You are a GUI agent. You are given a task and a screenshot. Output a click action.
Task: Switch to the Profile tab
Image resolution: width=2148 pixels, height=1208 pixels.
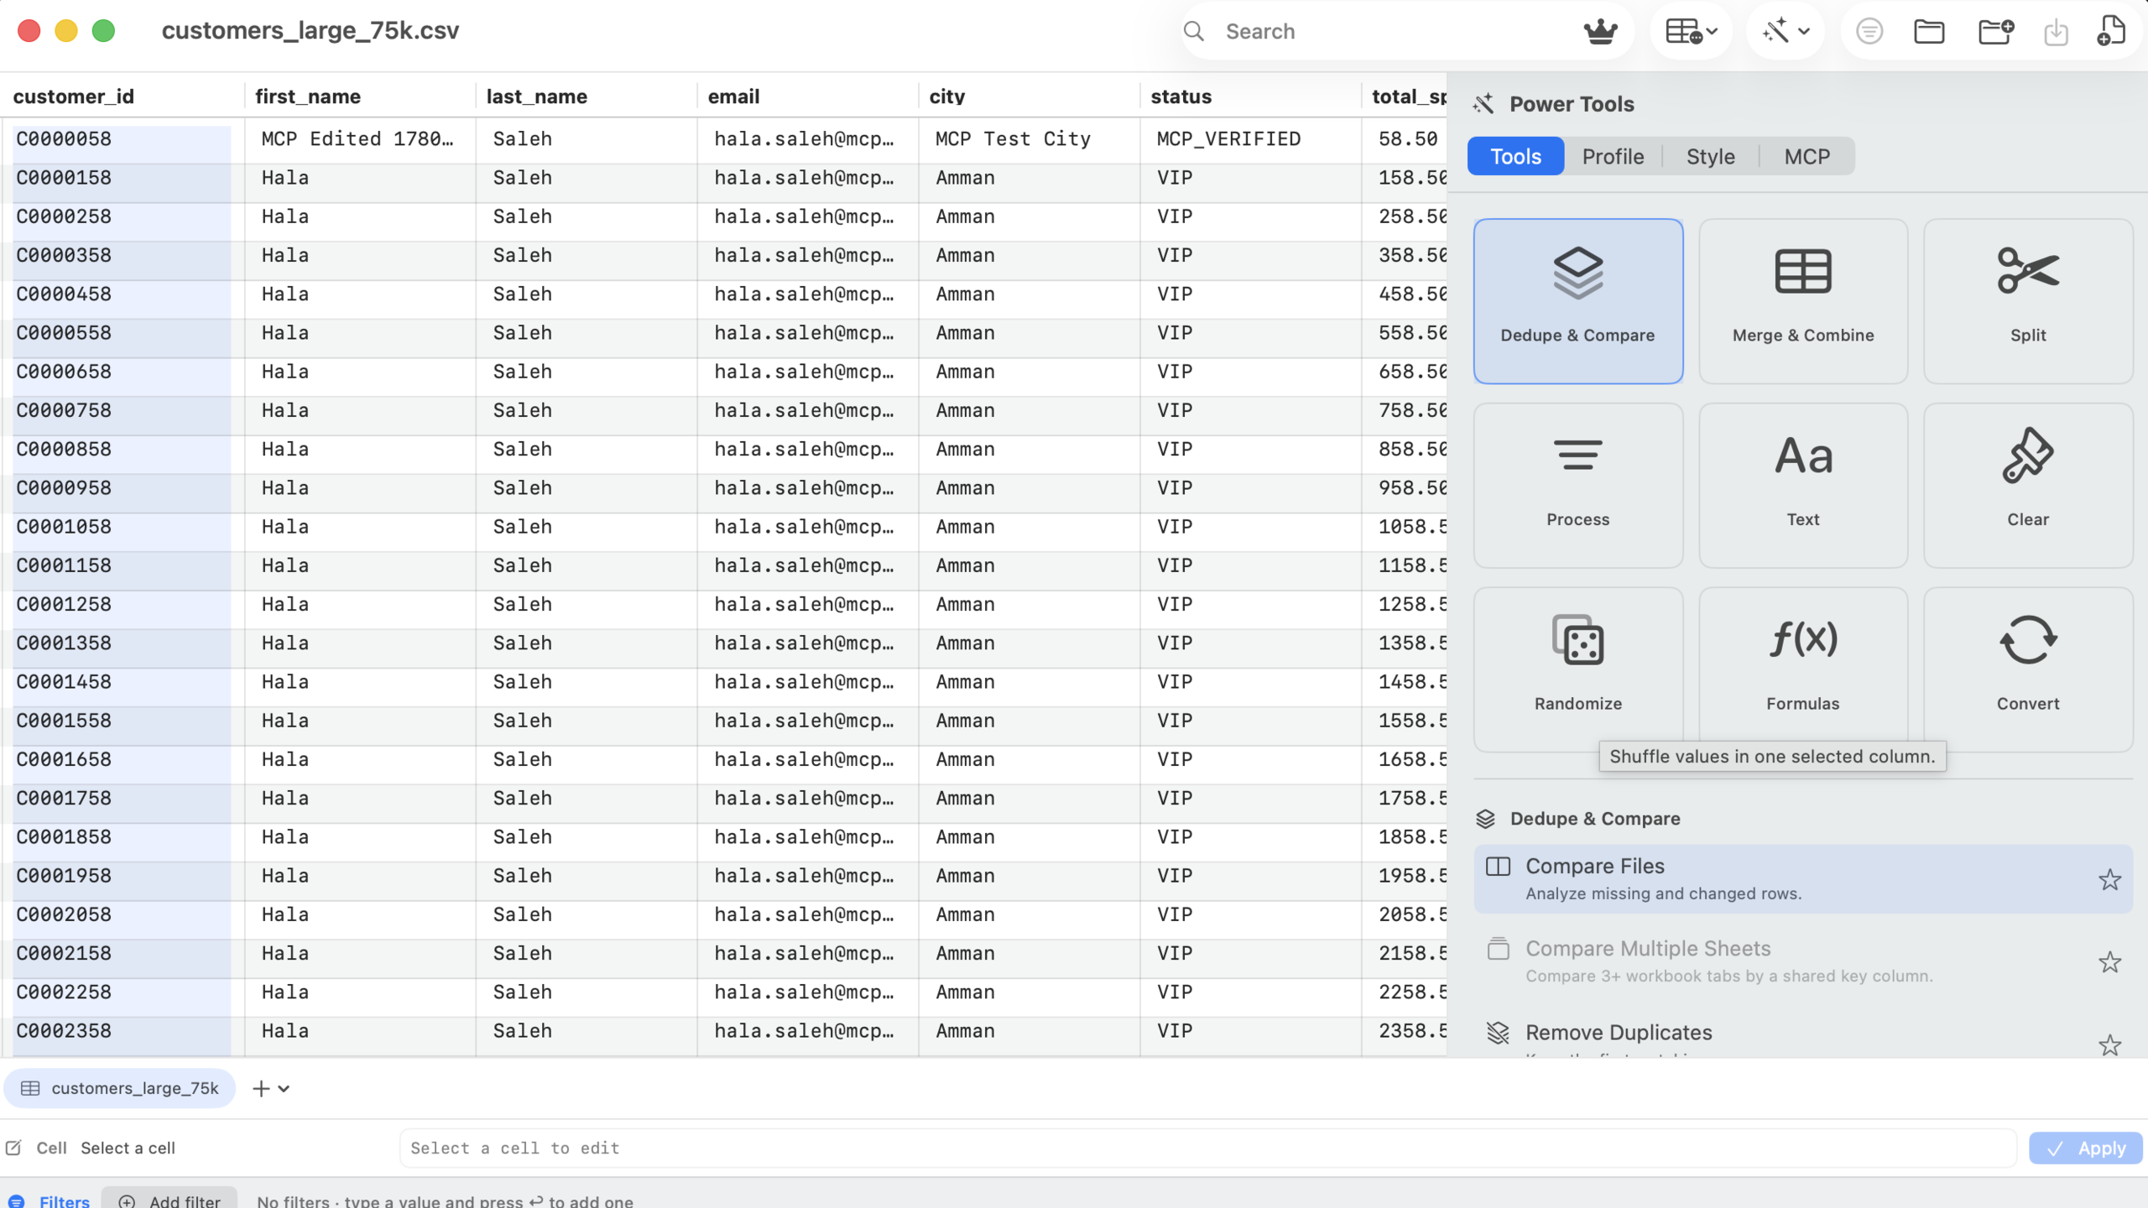click(x=1613, y=157)
